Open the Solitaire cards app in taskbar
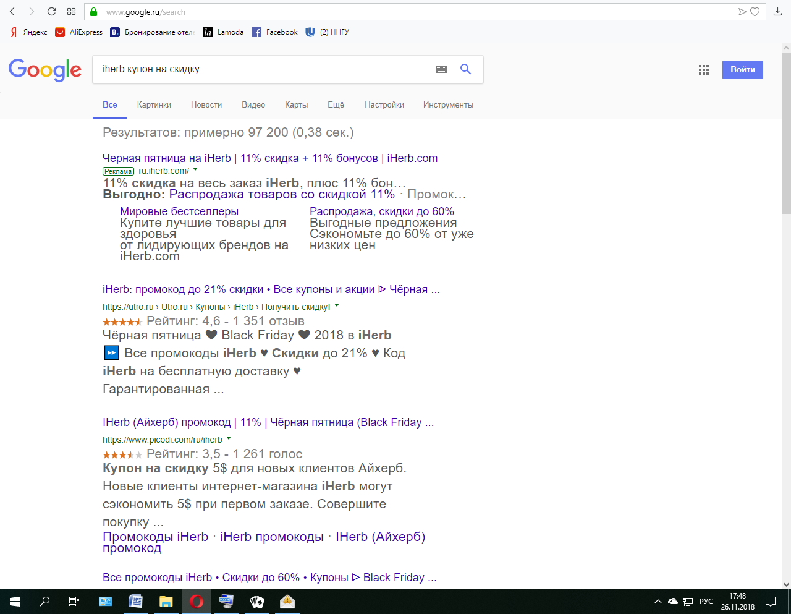 [x=256, y=601]
